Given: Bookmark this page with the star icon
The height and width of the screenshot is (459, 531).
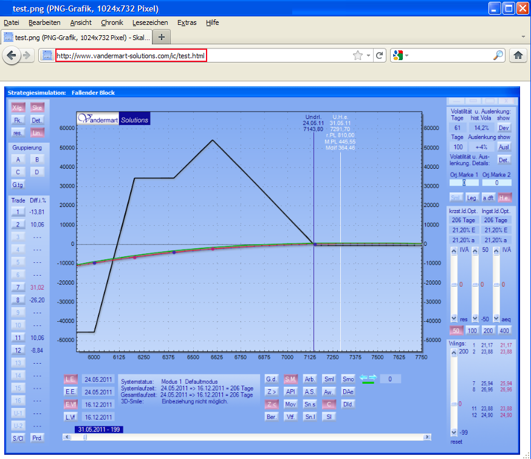Looking at the screenshot, I should coord(358,55).
